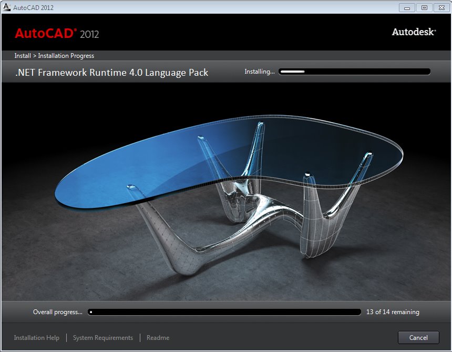Click the '.NET Framework Runtime 4.0 Language Pack' heading
Image resolution: width=452 pixels, height=352 pixels.
(111, 73)
